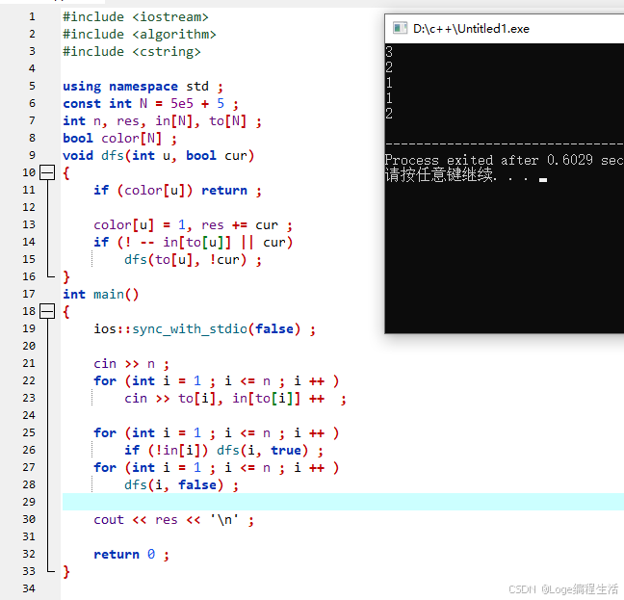Click line number 34 in the gutter
This screenshot has height=600, width=624.
point(29,588)
